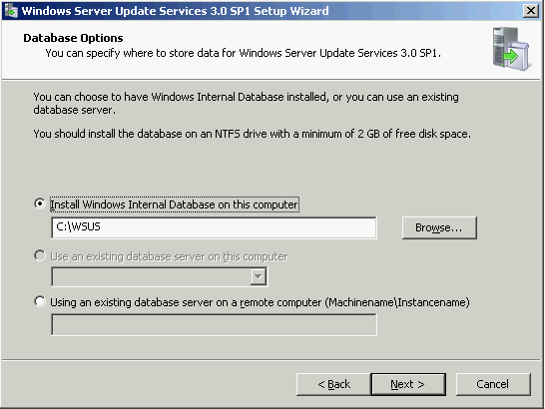
Task: Click the setup wizard icon in title bar
Action: tap(10, 11)
